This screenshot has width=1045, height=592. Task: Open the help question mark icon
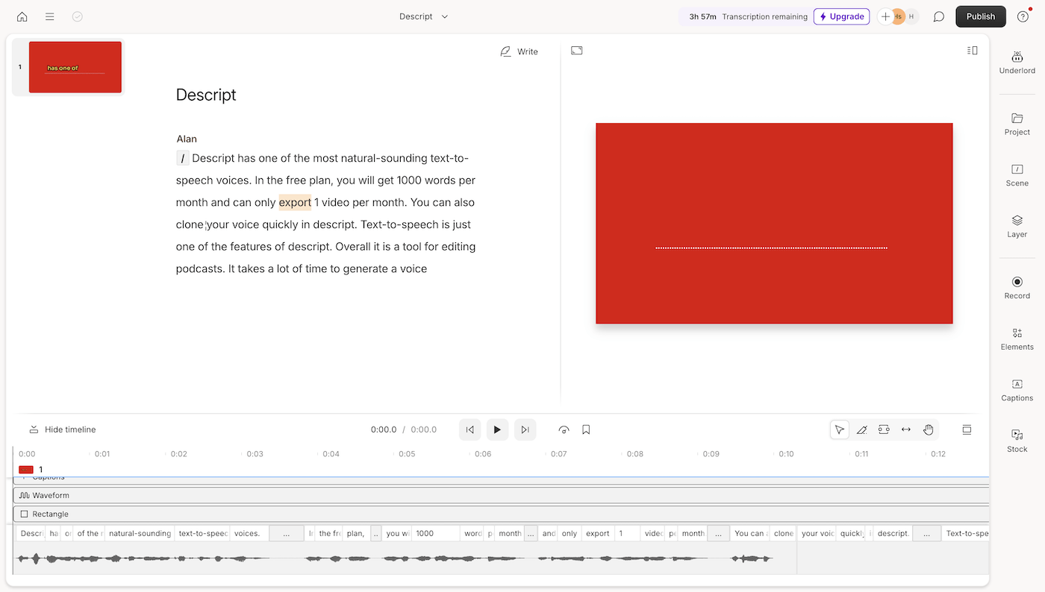1023,16
